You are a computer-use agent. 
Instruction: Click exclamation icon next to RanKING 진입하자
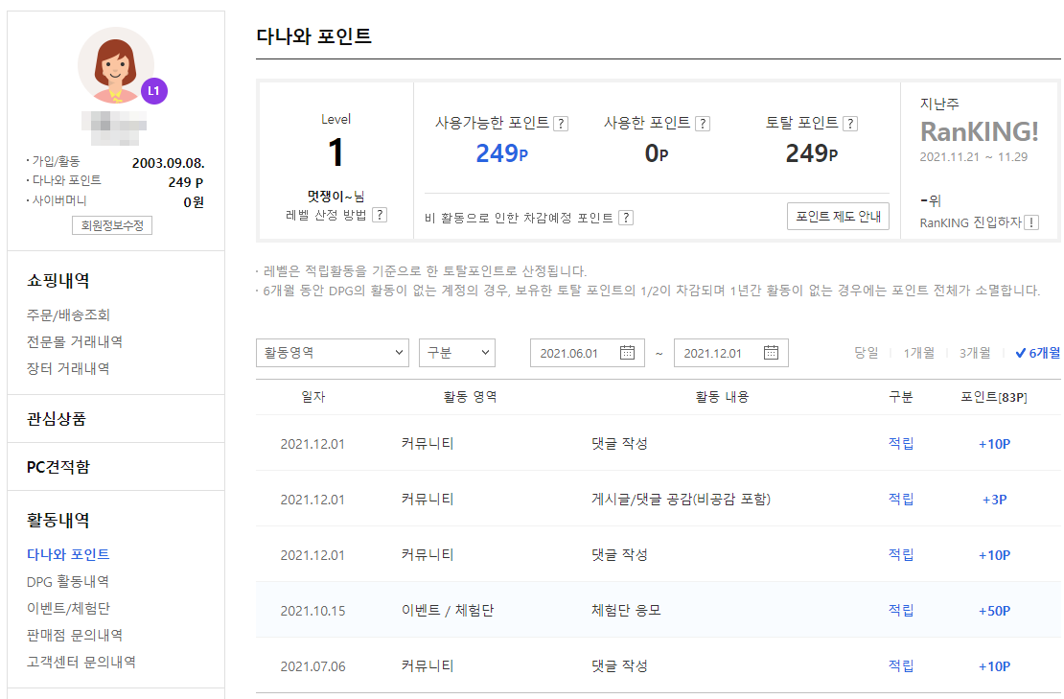tap(1031, 222)
